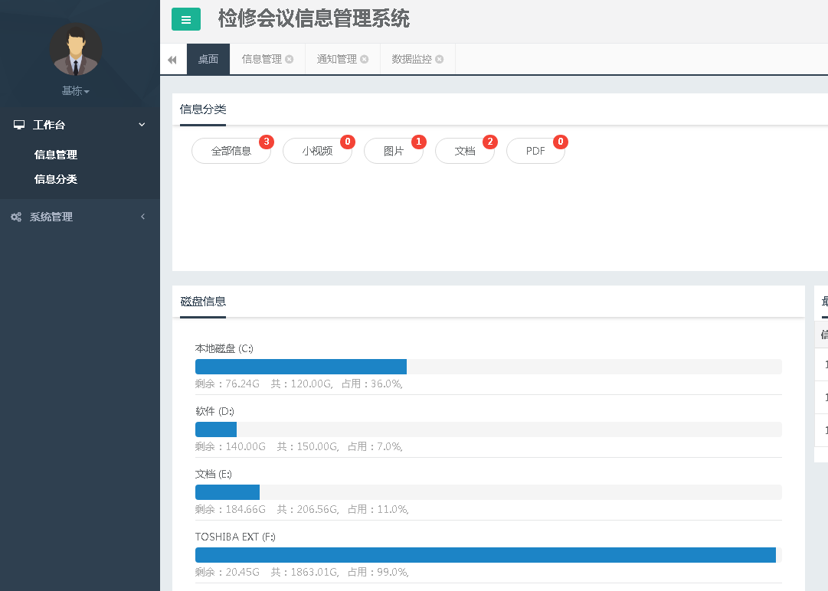Click the PDF category pill
Viewport: 828px width, 591px height.
coord(535,151)
